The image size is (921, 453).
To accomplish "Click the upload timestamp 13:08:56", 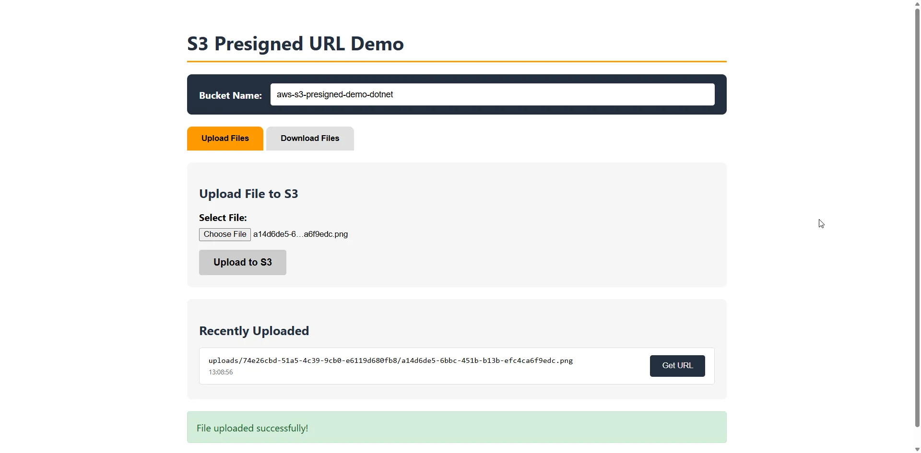I will click(x=220, y=372).
